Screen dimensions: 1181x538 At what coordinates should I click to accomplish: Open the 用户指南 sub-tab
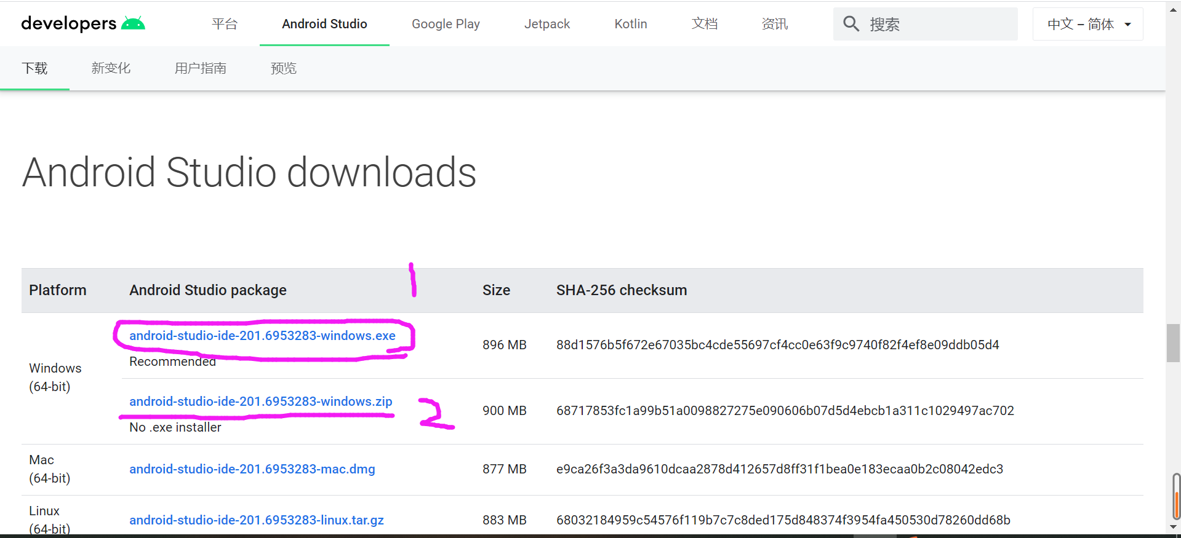(201, 68)
